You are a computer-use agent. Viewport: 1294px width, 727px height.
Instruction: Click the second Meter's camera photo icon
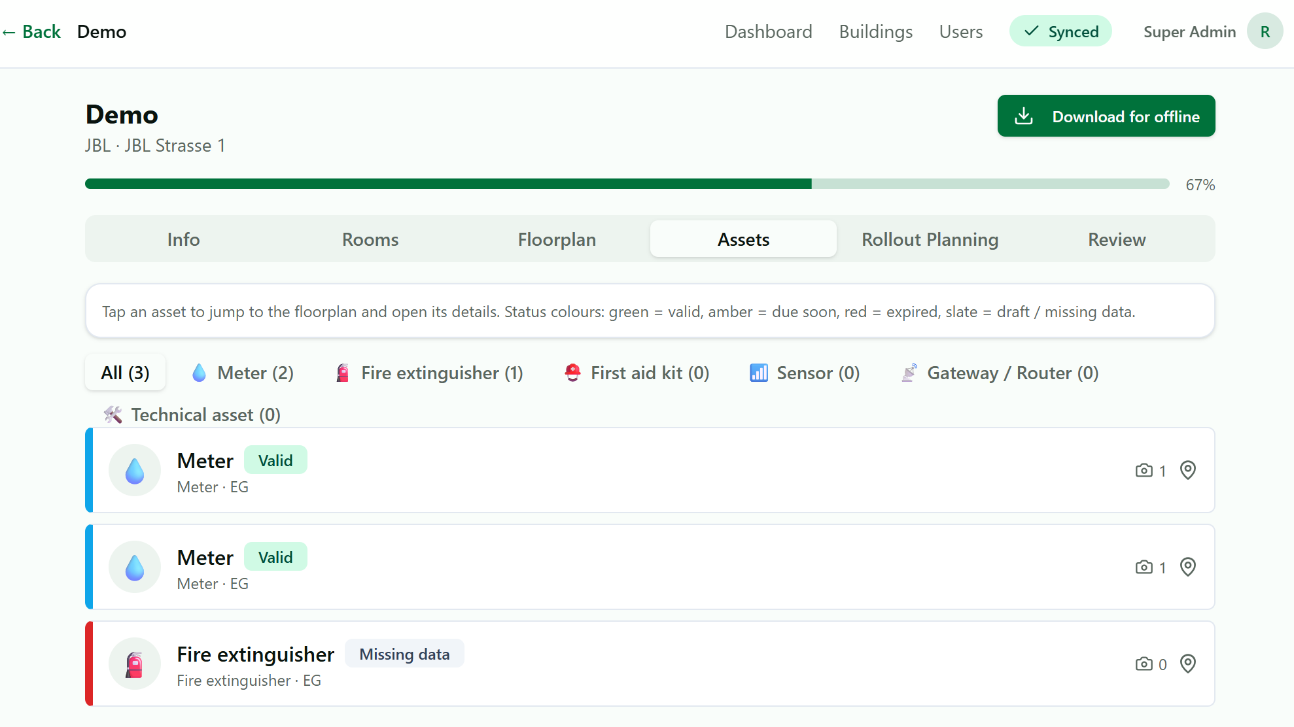coord(1144,567)
